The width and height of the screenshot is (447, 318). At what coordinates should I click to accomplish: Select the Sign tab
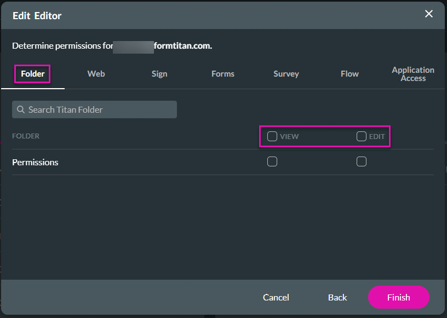(159, 74)
